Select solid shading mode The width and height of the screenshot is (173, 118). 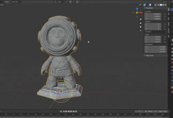point(161,5)
